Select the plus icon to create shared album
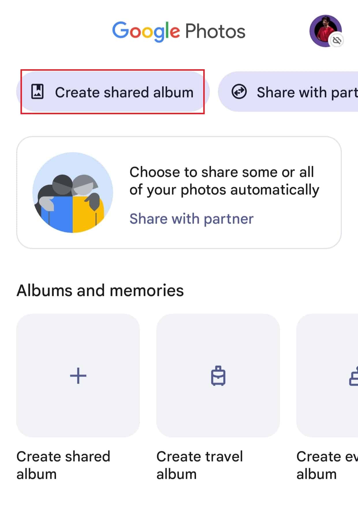This screenshot has width=358, height=508. pos(78,375)
